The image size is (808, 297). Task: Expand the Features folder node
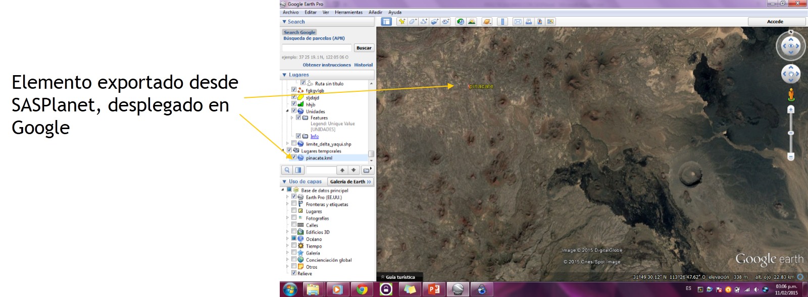(x=292, y=117)
